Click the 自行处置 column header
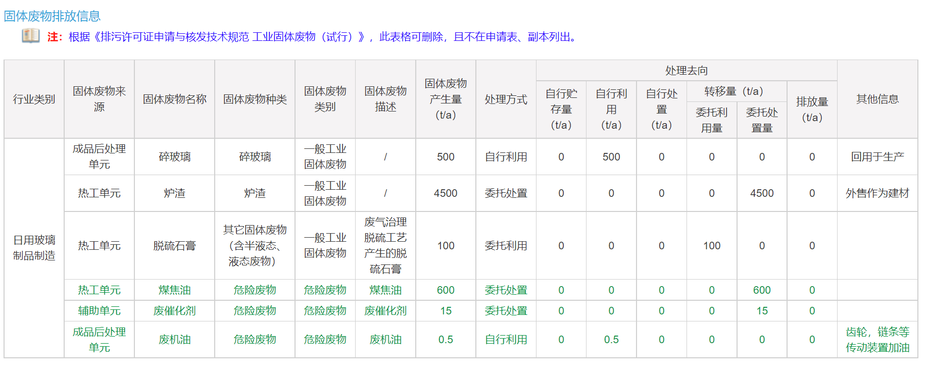The width and height of the screenshot is (928, 380). (661, 109)
